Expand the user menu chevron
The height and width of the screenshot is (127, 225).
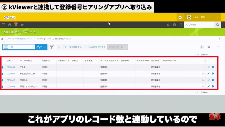pos(218,17)
